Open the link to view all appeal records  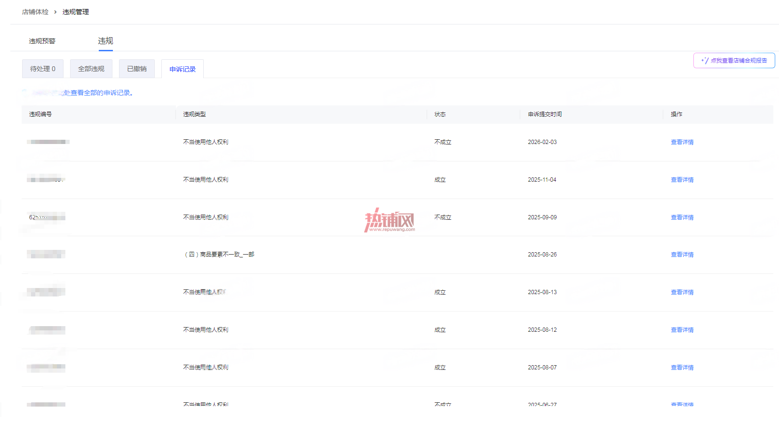(99, 93)
